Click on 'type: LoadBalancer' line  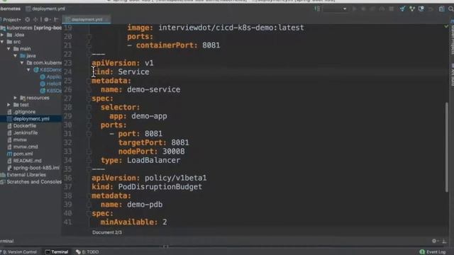tap(140, 161)
